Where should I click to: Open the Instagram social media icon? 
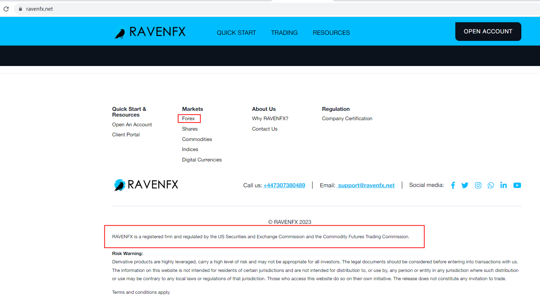[x=478, y=185]
